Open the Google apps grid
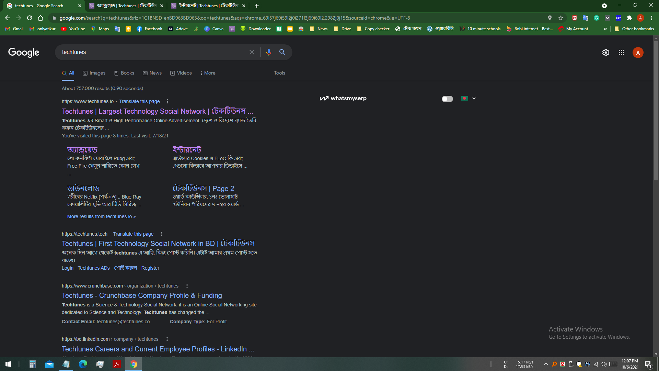Viewport: 659px width, 371px height. tap(621, 53)
